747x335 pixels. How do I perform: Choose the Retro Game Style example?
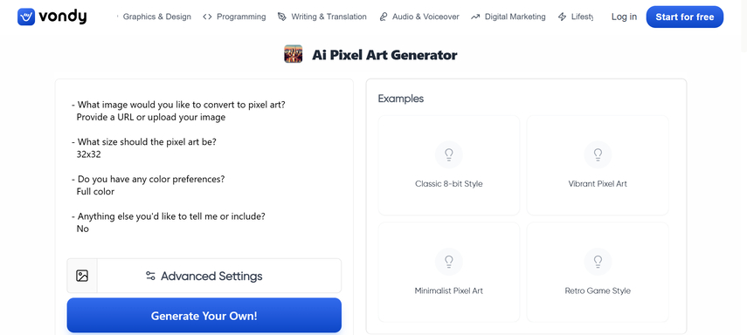coord(598,272)
